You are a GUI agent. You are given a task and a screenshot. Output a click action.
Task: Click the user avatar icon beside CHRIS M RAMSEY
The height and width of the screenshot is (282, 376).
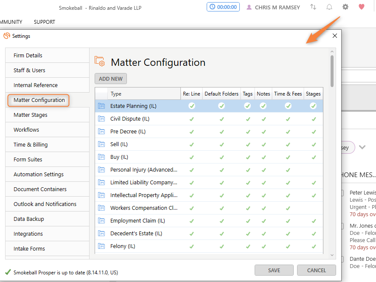249,8
